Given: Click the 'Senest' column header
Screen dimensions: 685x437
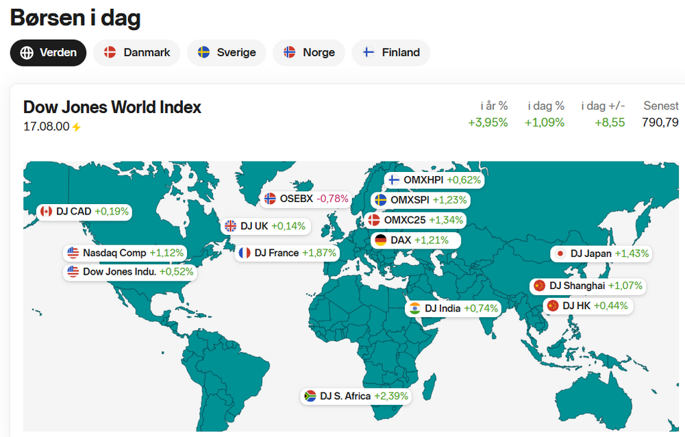Looking at the screenshot, I should (661, 105).
